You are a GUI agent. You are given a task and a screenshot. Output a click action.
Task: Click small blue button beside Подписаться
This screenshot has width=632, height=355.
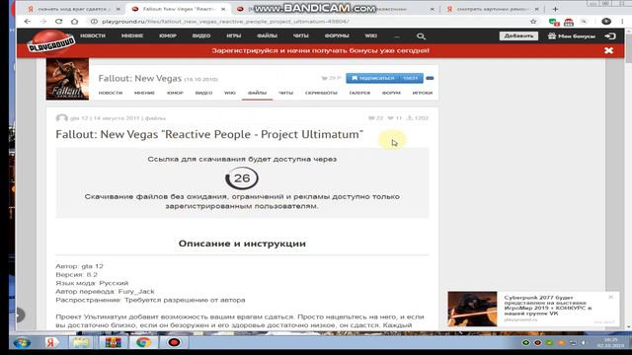coord(430,78)
